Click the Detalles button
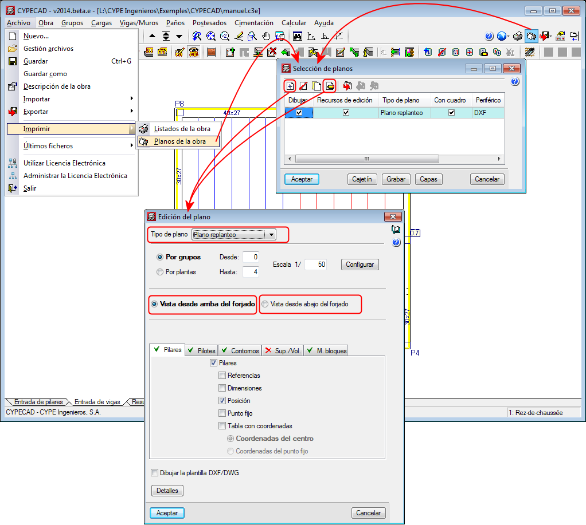586x525 pixels. [x=167, y=491]
